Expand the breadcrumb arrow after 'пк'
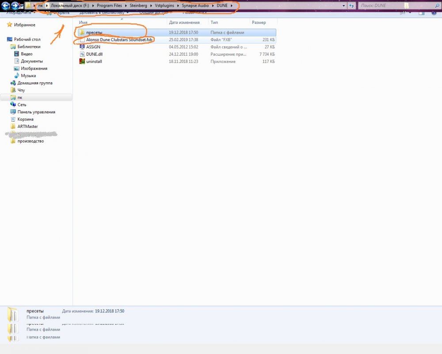 click(x=47, y=6)
